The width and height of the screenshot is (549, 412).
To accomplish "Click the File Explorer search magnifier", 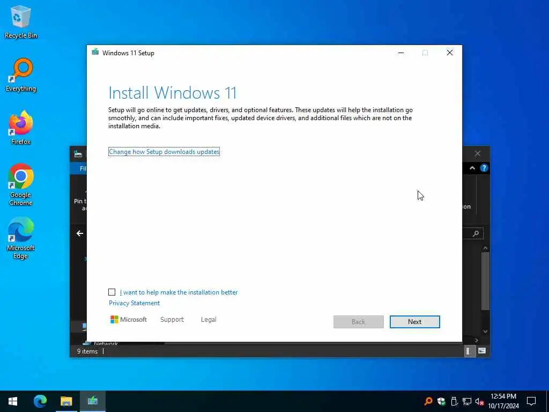I will (x=476, y=234).
